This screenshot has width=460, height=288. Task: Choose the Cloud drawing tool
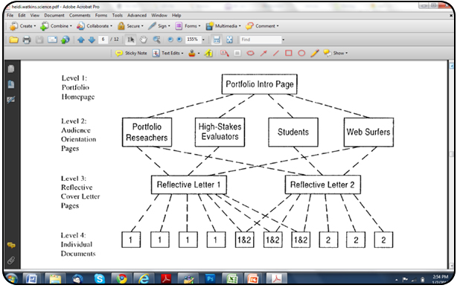[250, 53]
